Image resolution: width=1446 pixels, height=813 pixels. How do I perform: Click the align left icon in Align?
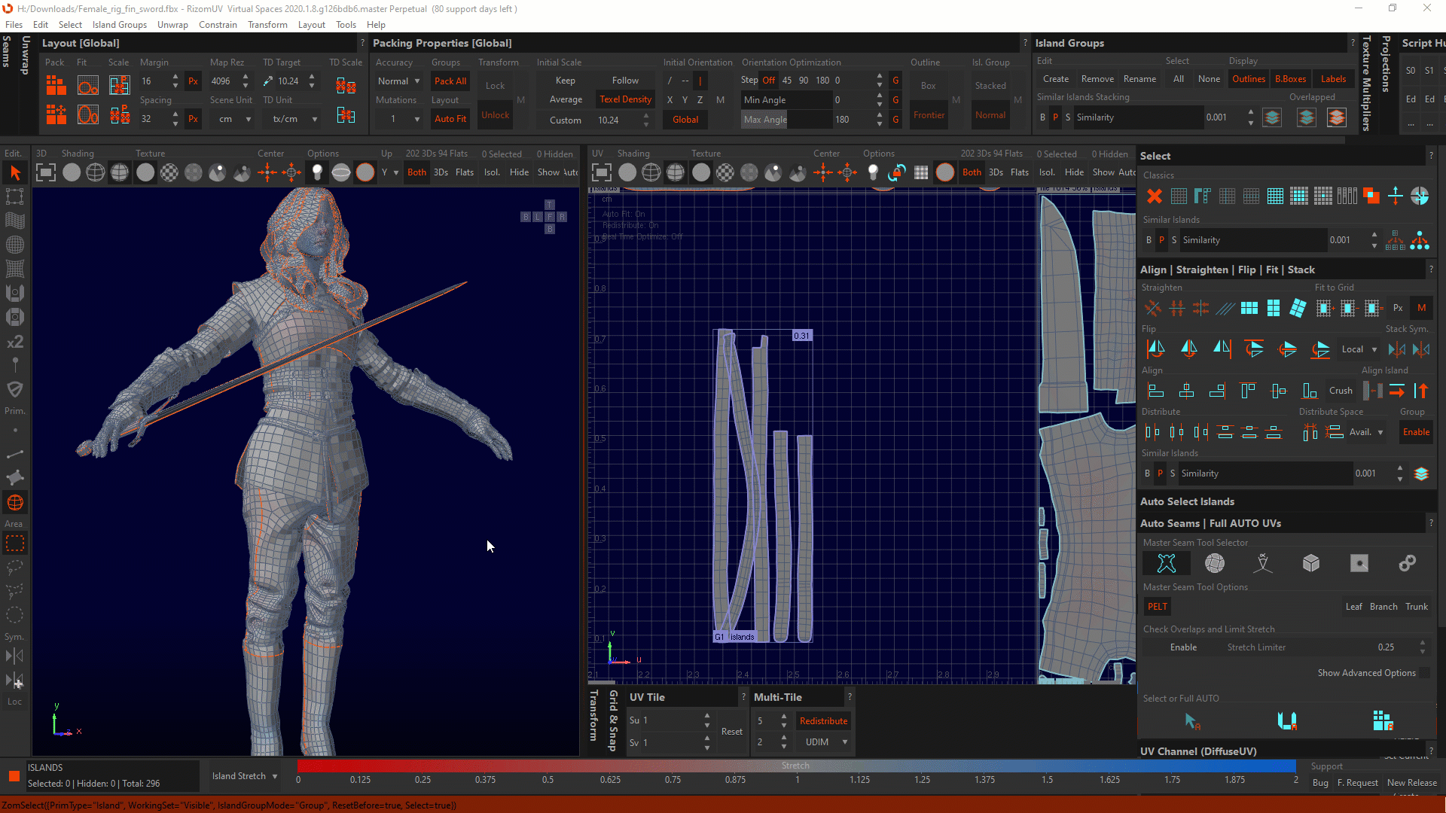pyautogui.click(x=1155, y=391)
